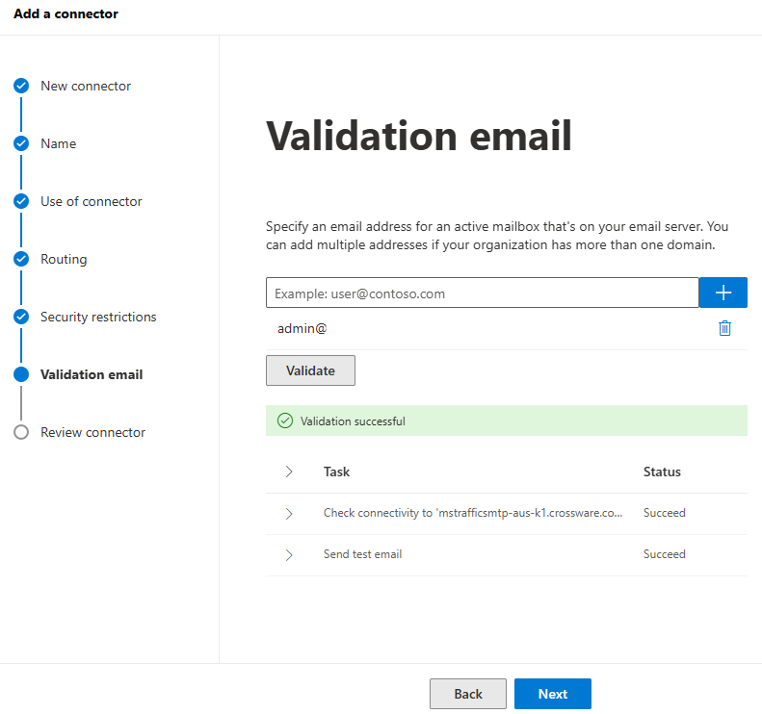The image size is (762, 714).
Task: Click the plus icon to add email
Action: pos(723,293)
